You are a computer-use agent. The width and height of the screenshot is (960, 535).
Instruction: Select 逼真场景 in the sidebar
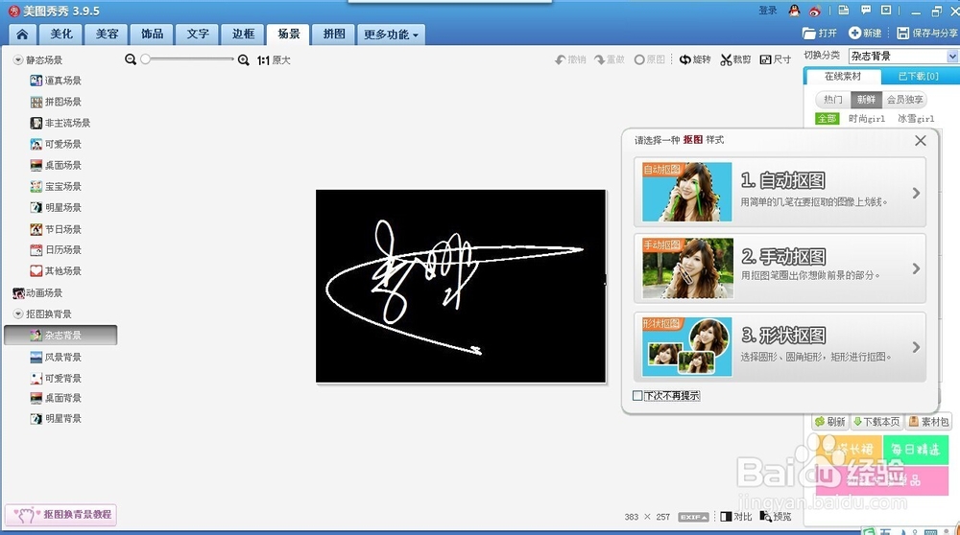(56, 81)
